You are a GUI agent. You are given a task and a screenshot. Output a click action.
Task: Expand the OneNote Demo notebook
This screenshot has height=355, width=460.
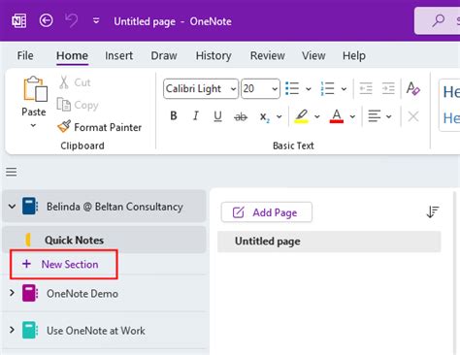coord(12,293)
